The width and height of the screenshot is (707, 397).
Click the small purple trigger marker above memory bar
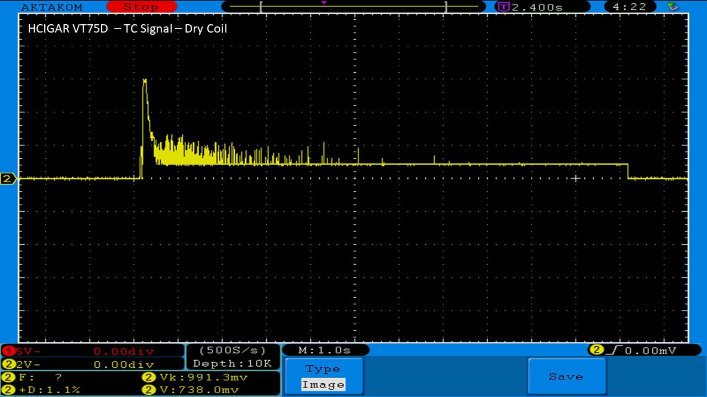(x=324, y=3)
